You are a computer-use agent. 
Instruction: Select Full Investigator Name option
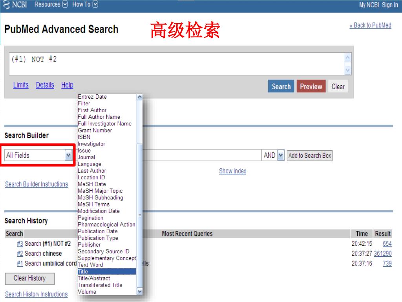107,124
